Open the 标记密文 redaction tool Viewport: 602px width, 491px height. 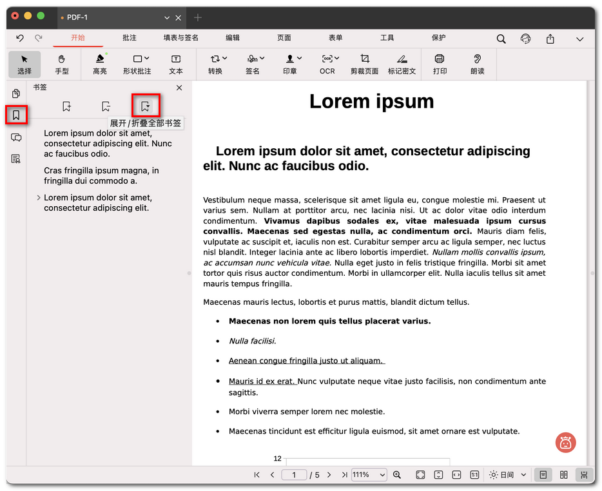point(402,64)
